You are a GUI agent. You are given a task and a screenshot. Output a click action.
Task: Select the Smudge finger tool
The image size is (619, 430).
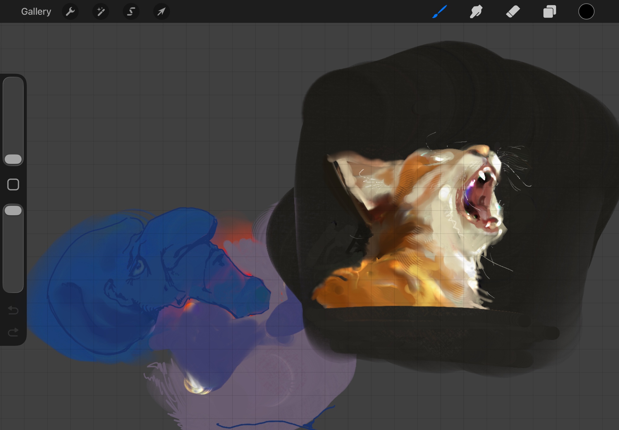(476, 12)
